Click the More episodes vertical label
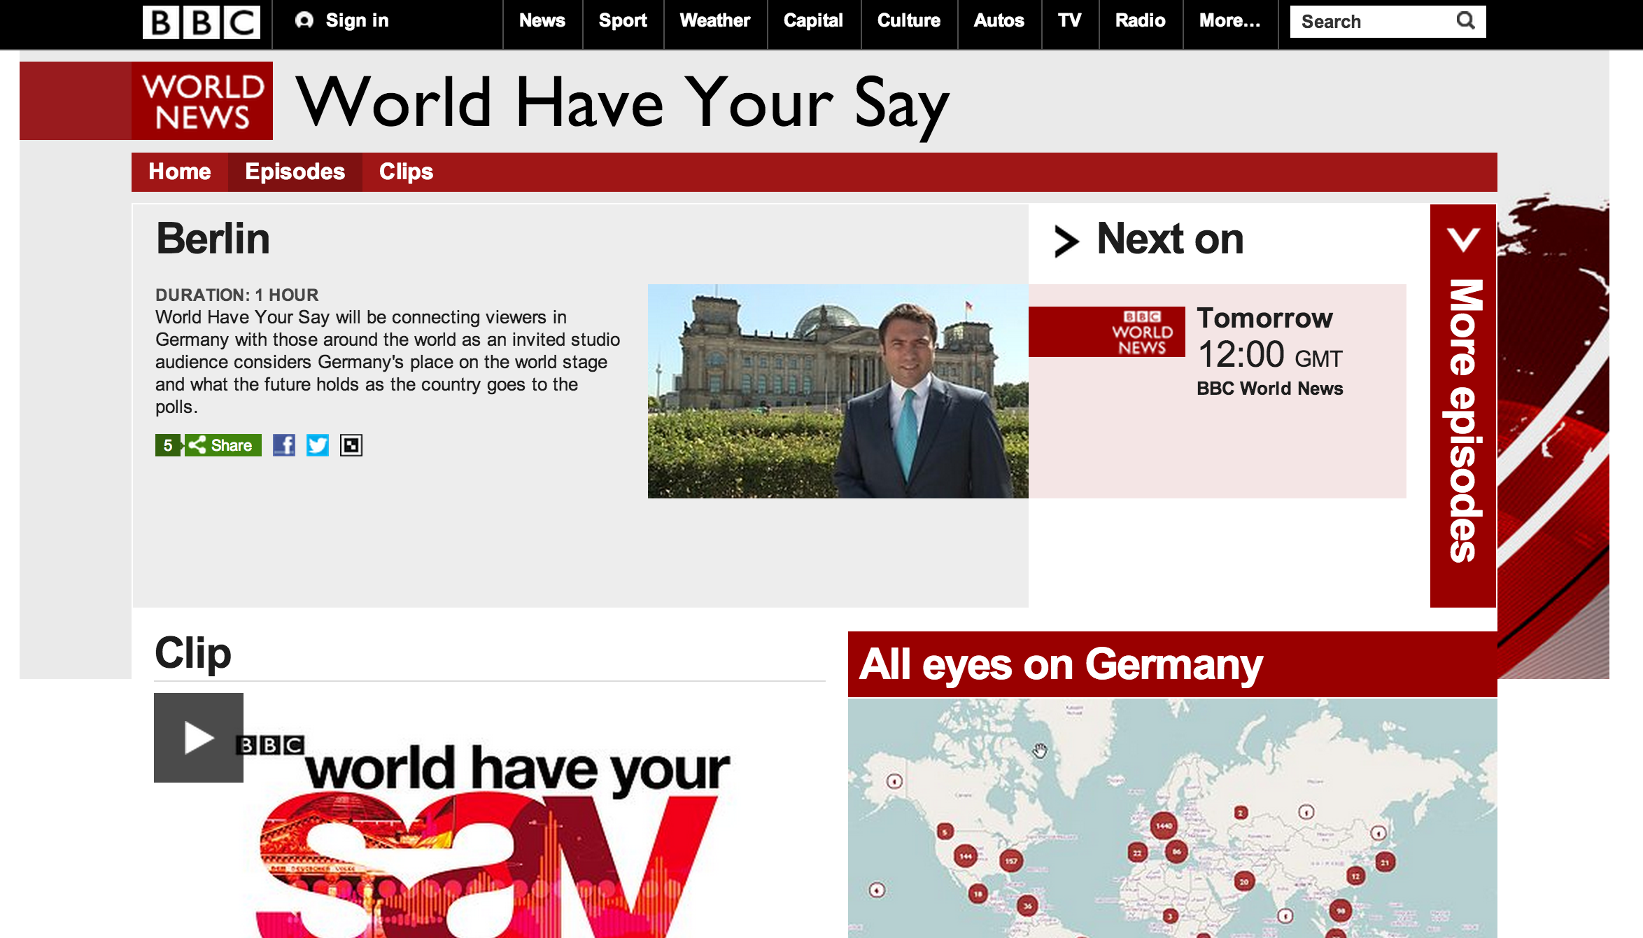The height and width of the screenshot is (938, 1643). pos(1463,421)
